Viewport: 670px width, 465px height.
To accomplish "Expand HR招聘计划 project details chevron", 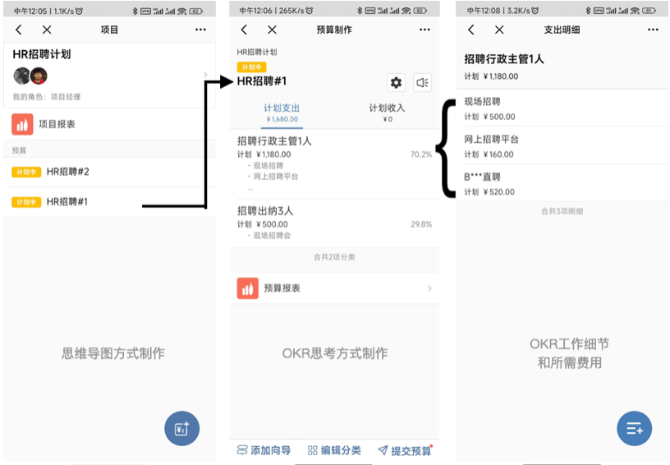I will [205, 75].
